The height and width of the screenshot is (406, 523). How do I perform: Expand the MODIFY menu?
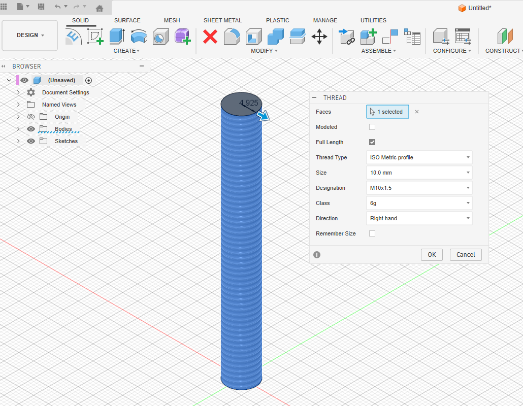pyautogui.click(x=264, y=51)
